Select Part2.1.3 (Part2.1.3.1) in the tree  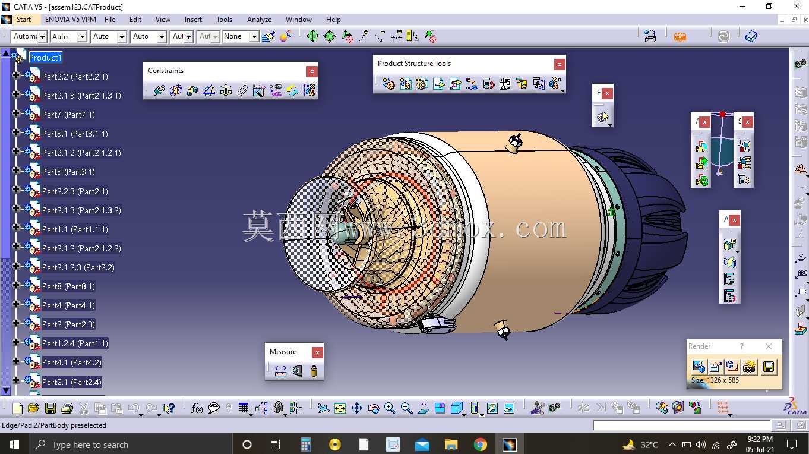click(x=81, y=96)
